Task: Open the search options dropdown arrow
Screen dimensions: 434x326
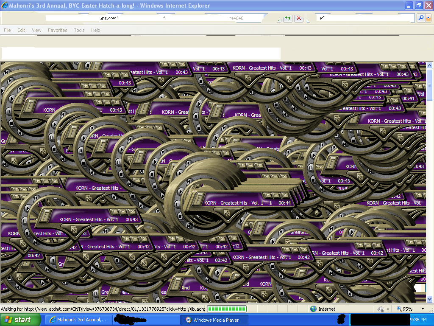Action: point(428,18)
